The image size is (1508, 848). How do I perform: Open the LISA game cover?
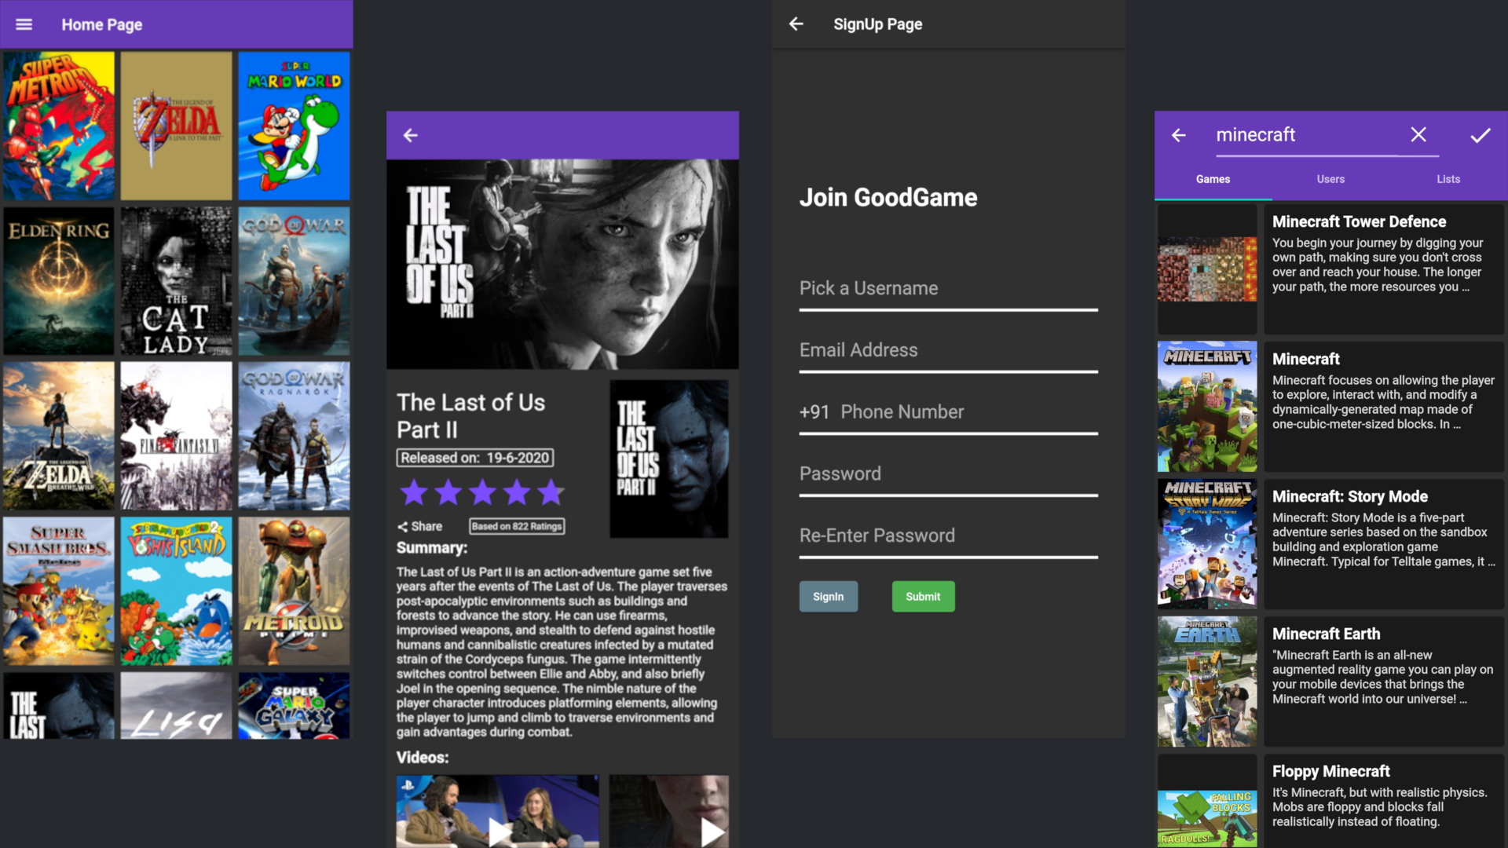tap(177, 706)
